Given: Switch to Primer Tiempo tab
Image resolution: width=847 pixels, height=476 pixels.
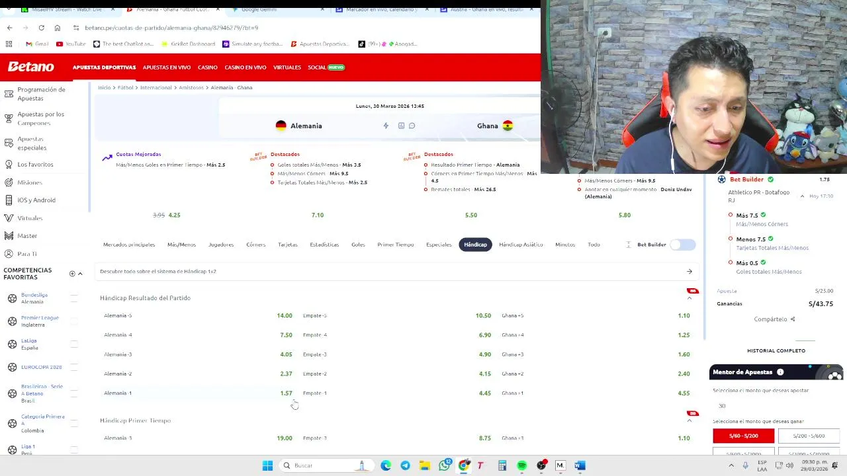Looking at the screenshot, I should click(x=395, y=245).
